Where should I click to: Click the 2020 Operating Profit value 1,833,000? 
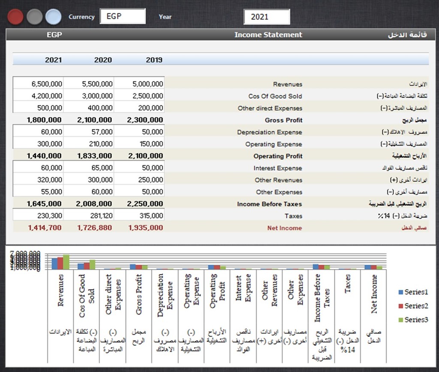point(95,156)
